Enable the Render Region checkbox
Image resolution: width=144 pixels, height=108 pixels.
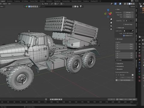(124, 24)
